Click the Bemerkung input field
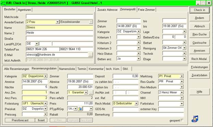The height and width of the screenshot is (127, 213). (x=148, y=115)
